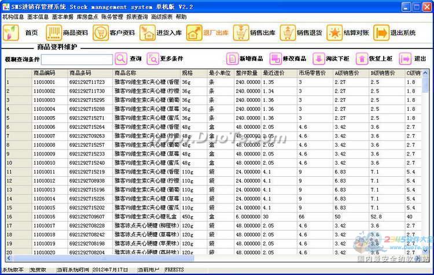Click the 恢复上柜 button label
The image size is (434, 275).
pos(381,58)
